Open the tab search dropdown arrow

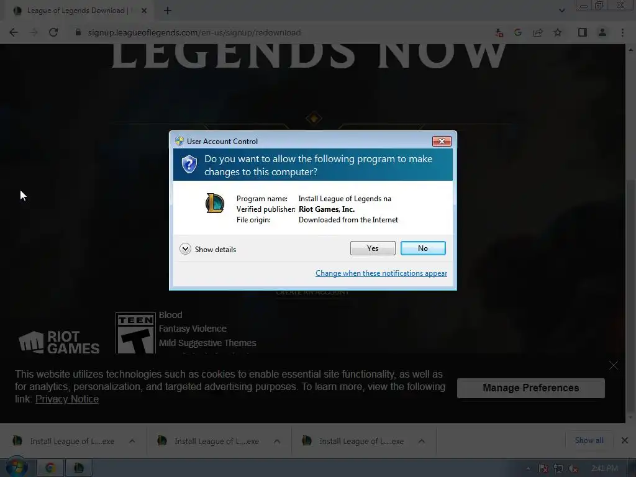(561, 11)
